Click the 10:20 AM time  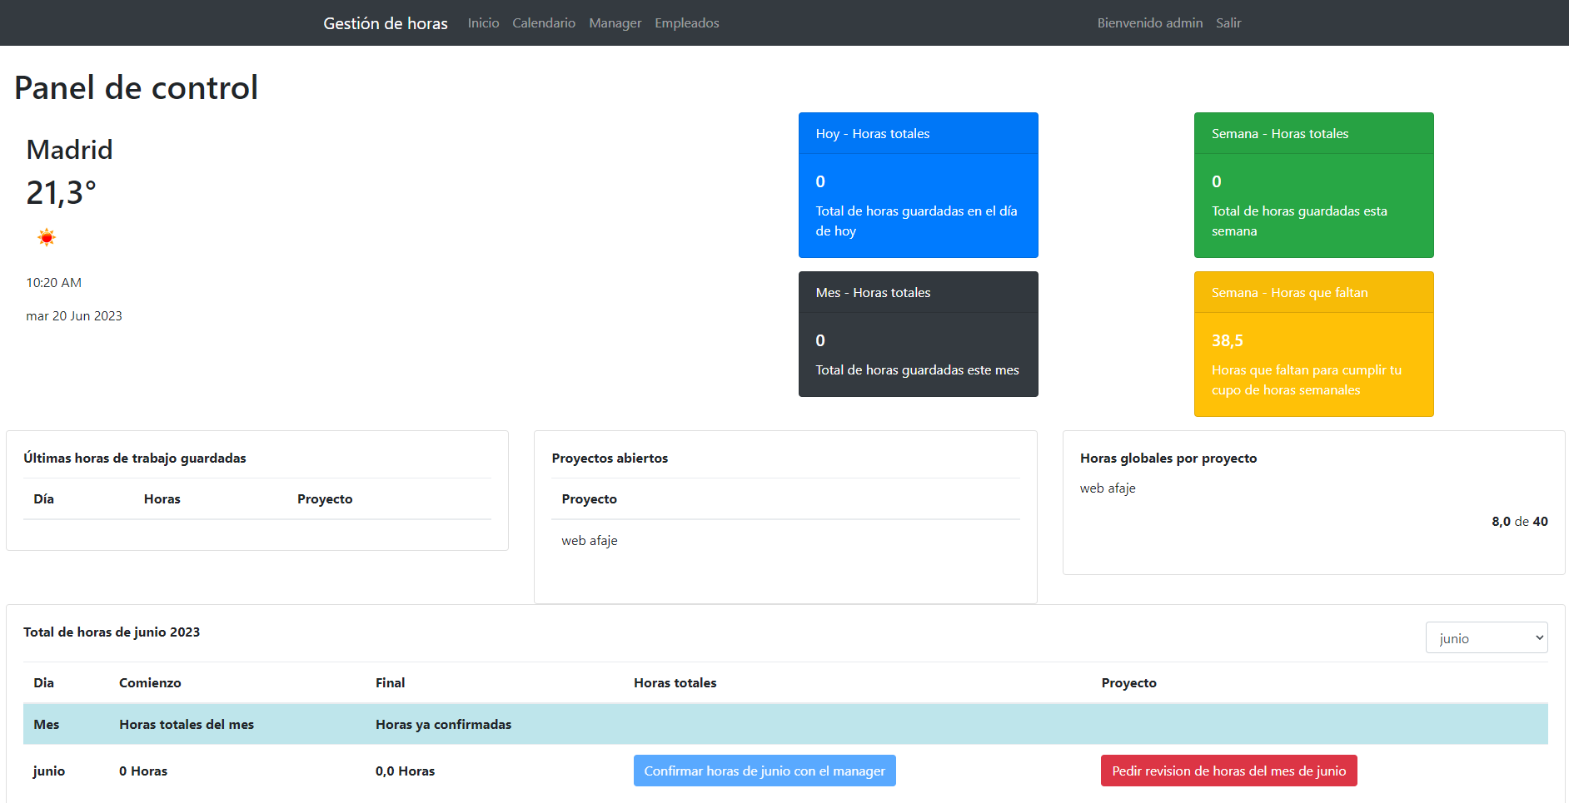[53, 283]
